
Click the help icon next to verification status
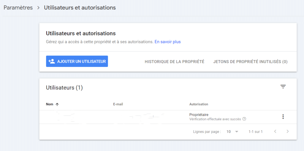pos(244,119)
